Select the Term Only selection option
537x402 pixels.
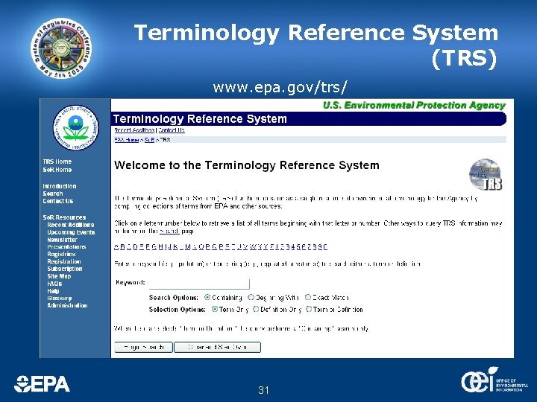215,310
